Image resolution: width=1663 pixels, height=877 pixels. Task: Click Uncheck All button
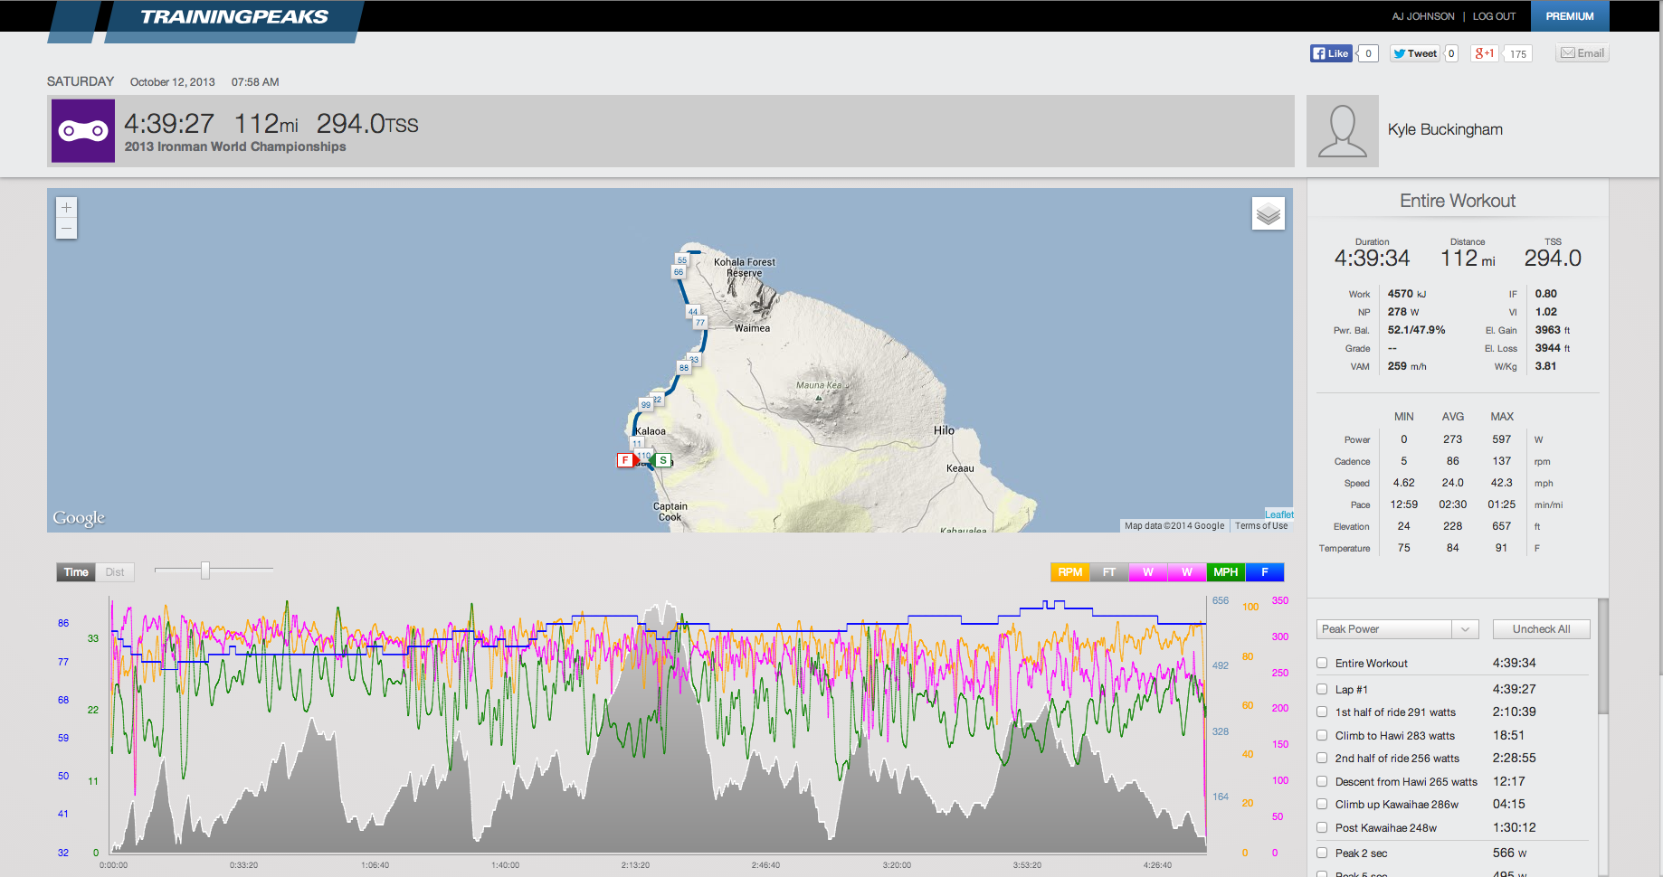coord(1541,629)
